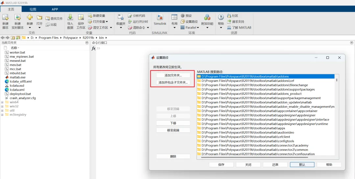Image resolution: width=355 pixels, height=179 pixels.
Task: Click the 导入数据 icon
Action: 70,18
